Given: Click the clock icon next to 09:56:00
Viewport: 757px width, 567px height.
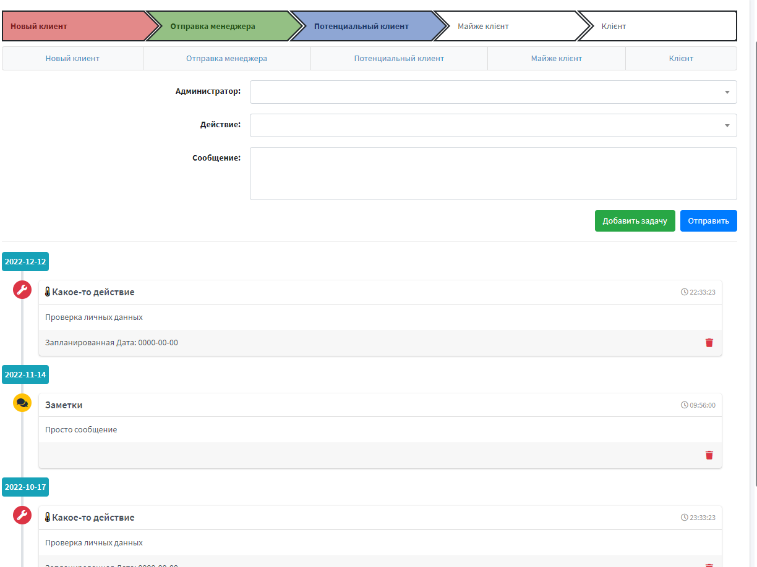Looking at the screenshot, I should point(684,405).
